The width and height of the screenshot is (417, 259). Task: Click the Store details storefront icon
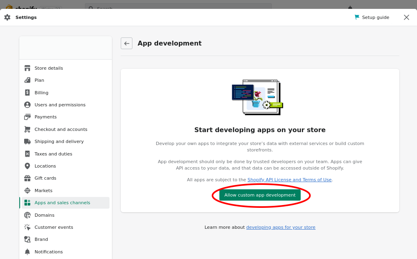point(27,68)
